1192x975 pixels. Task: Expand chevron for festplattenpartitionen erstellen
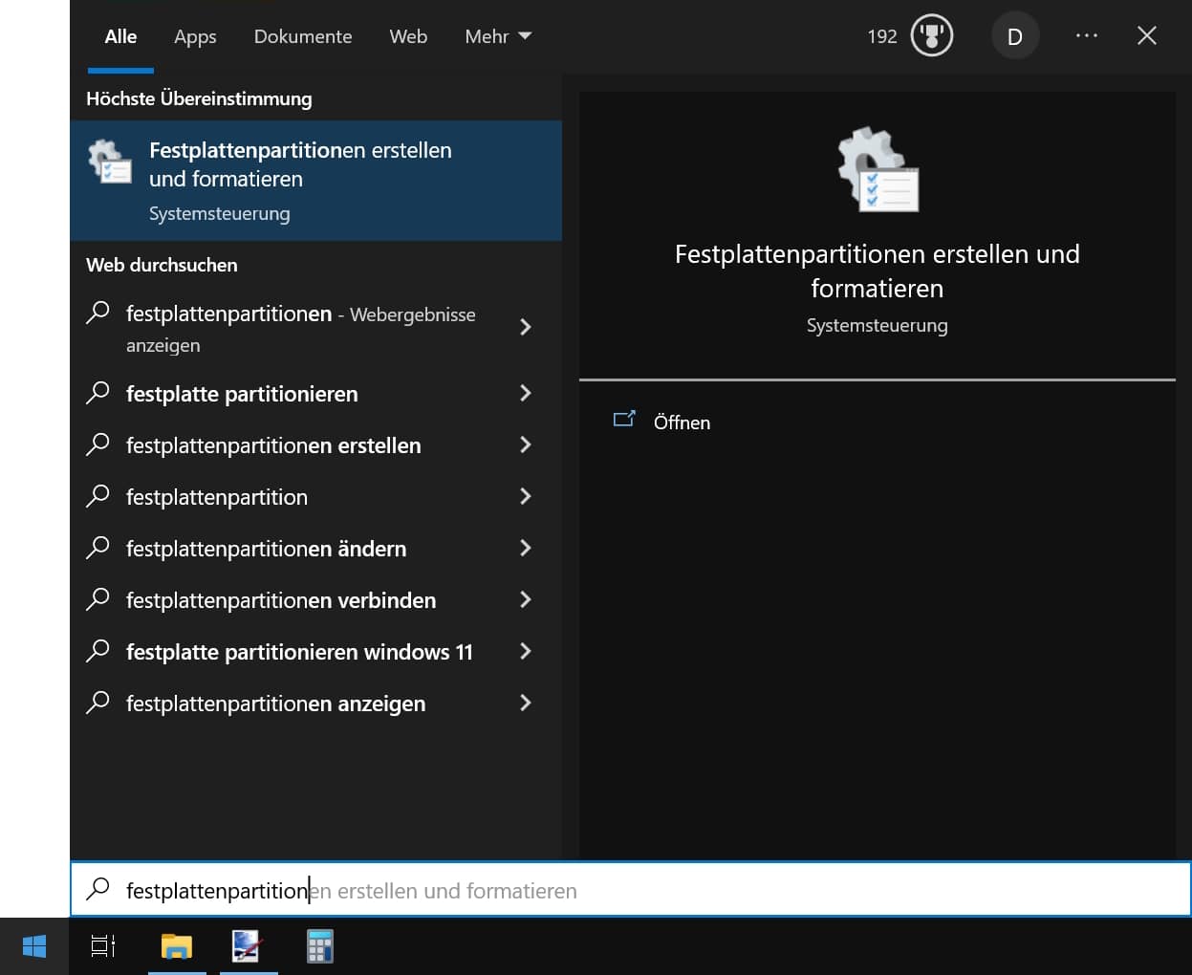coord(525,444)
